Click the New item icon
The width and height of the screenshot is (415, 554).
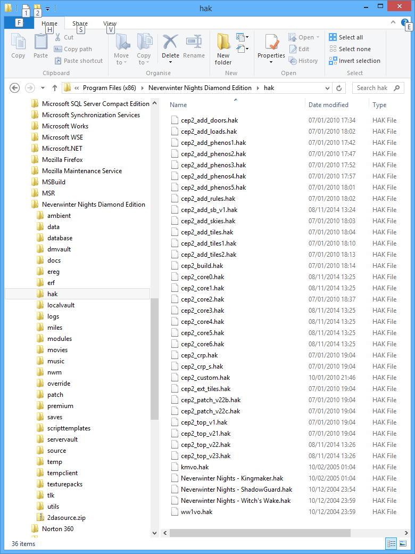(242, 37)
